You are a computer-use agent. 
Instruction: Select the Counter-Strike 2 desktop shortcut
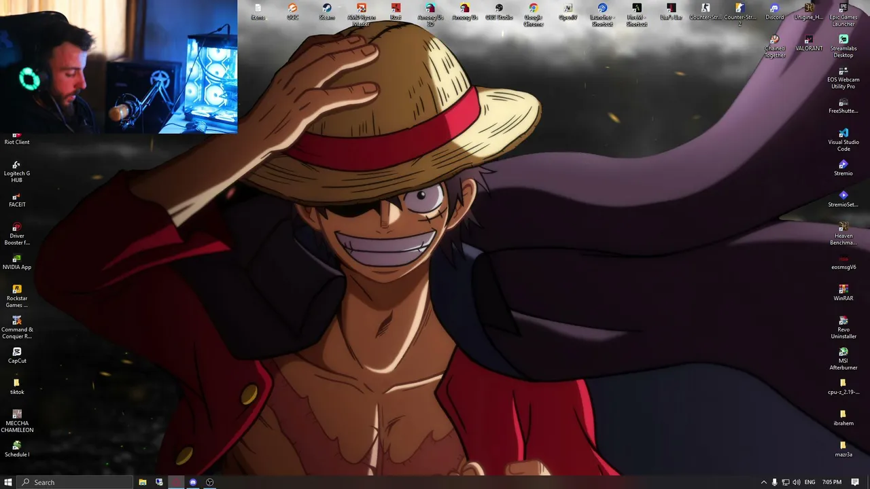[740, 15]
